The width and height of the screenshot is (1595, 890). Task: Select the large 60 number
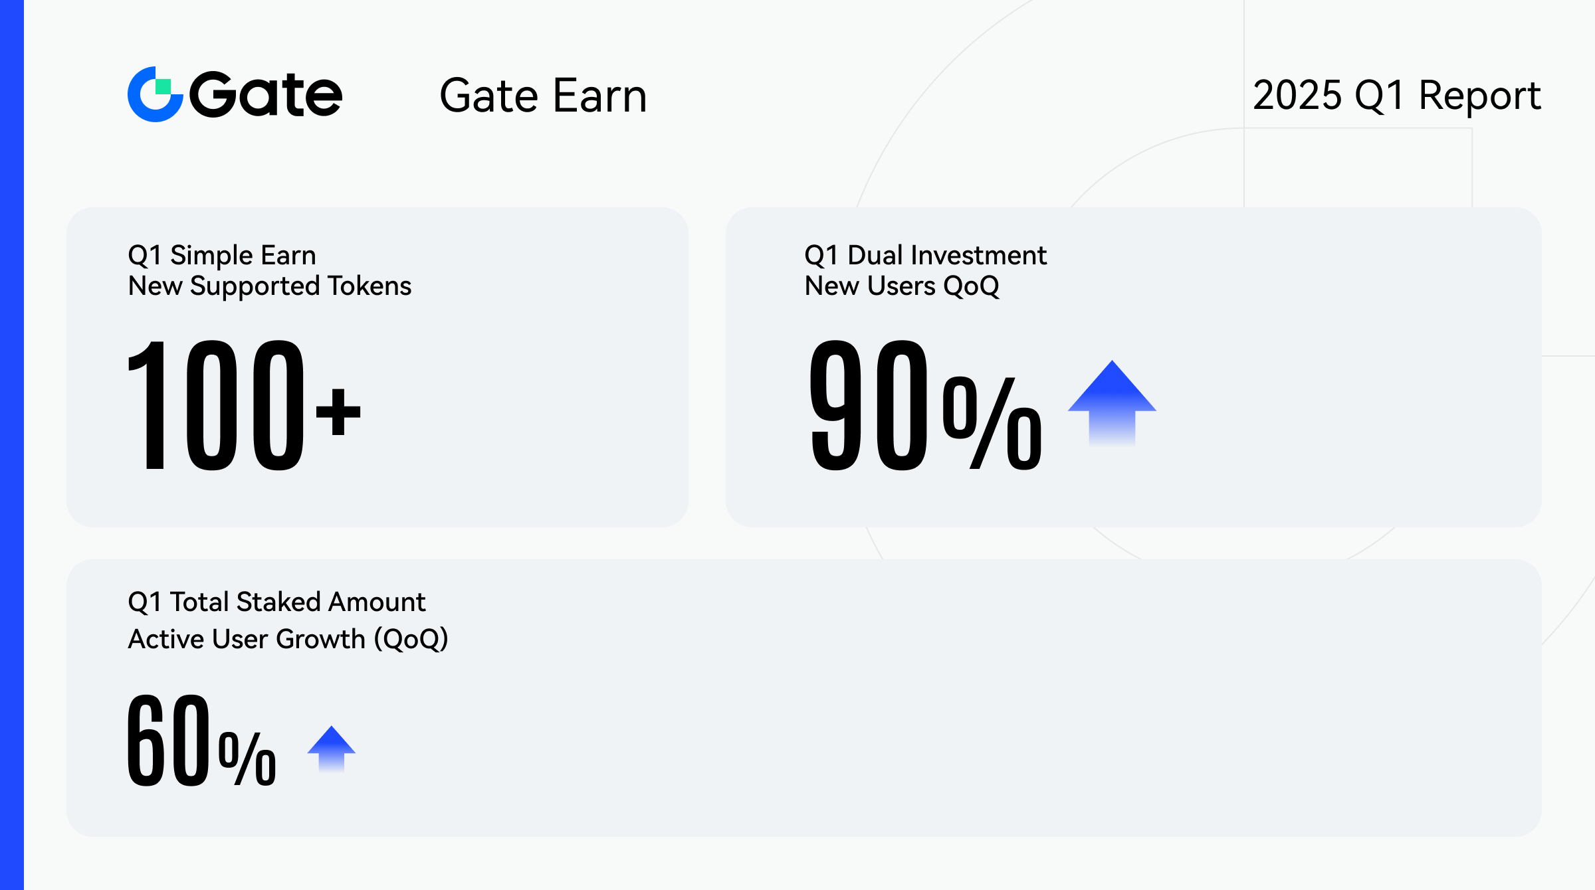pos(169,739)
